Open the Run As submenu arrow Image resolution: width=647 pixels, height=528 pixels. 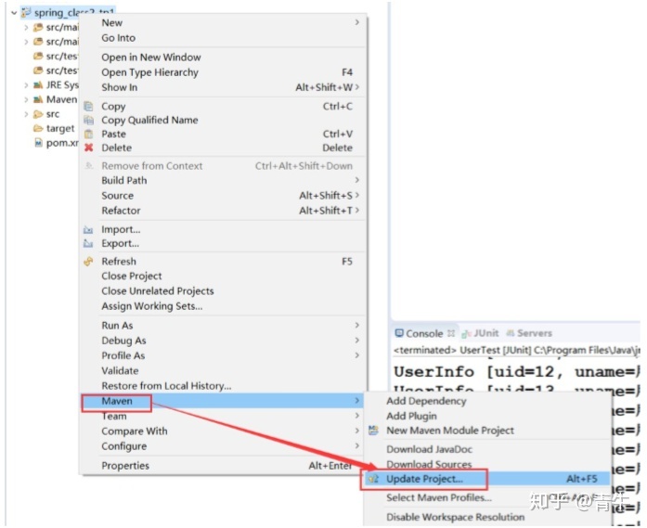tap(357, 325)
